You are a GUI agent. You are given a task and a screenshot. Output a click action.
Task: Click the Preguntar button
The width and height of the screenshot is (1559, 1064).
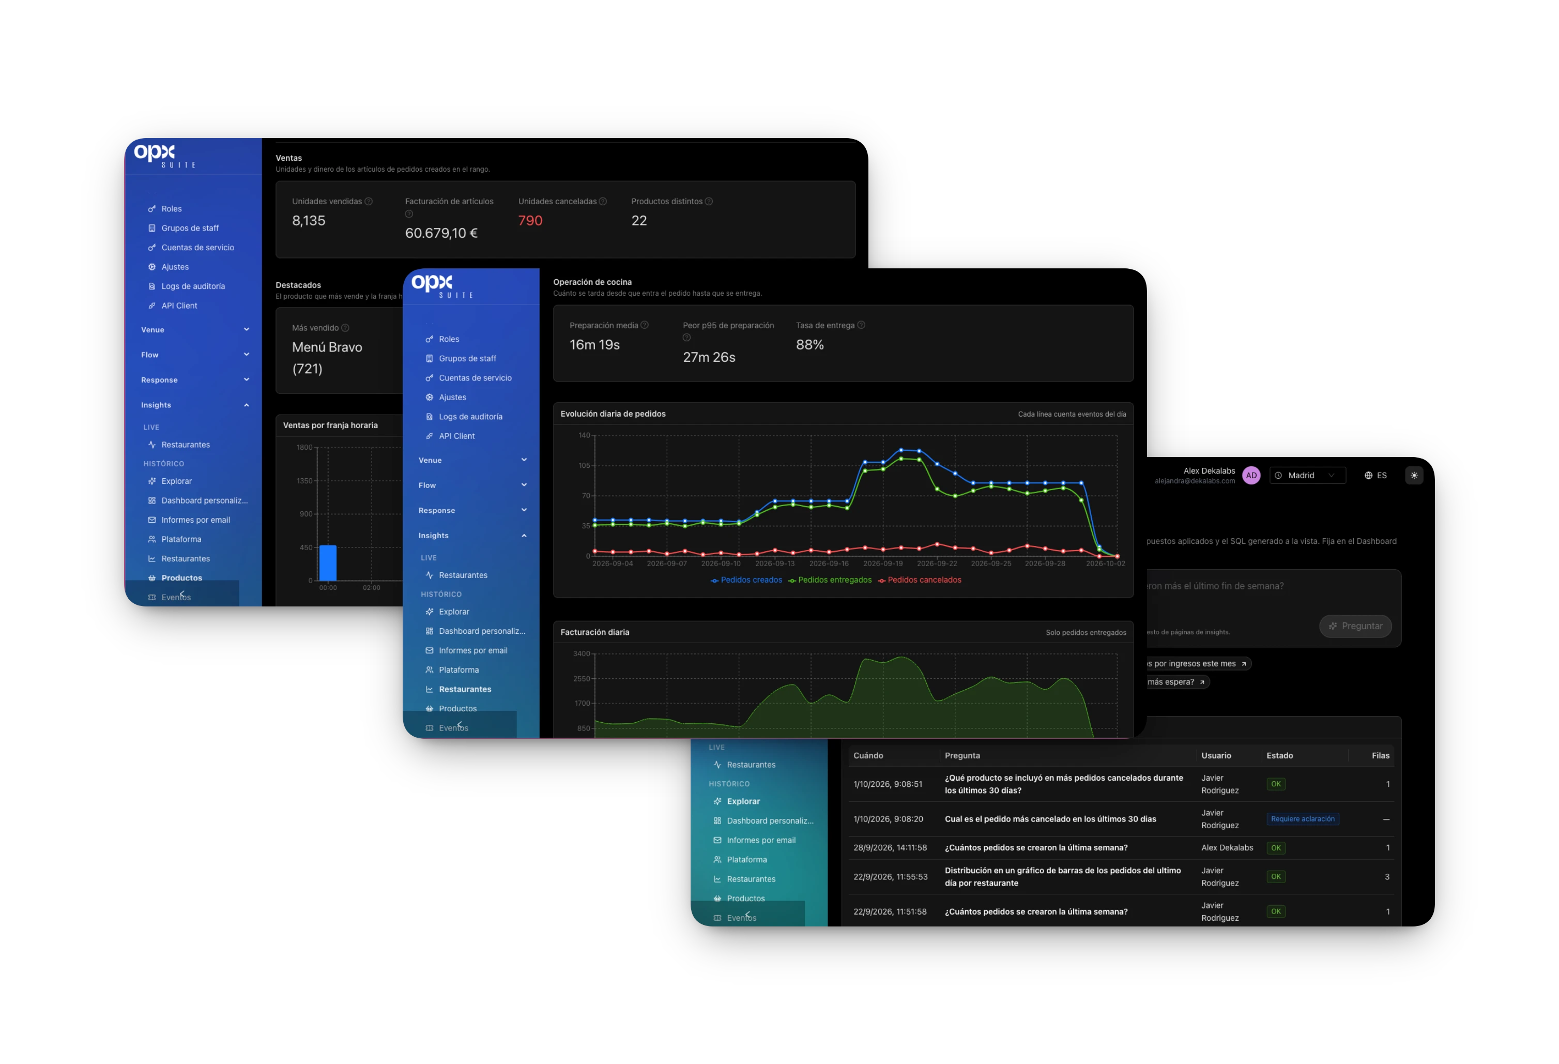[x=1355, y=626]
